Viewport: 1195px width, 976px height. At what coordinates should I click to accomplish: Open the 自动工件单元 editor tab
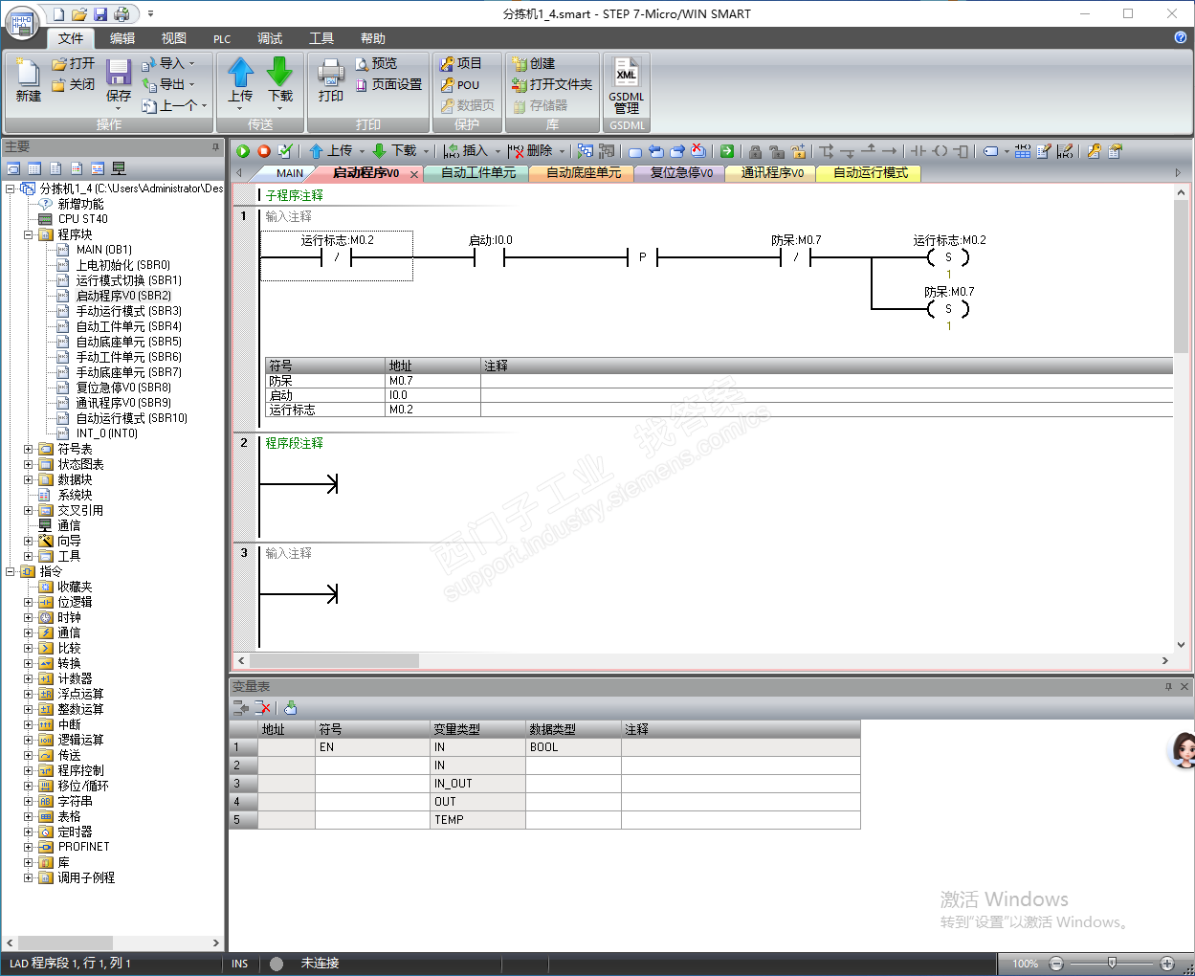(477, 173)
